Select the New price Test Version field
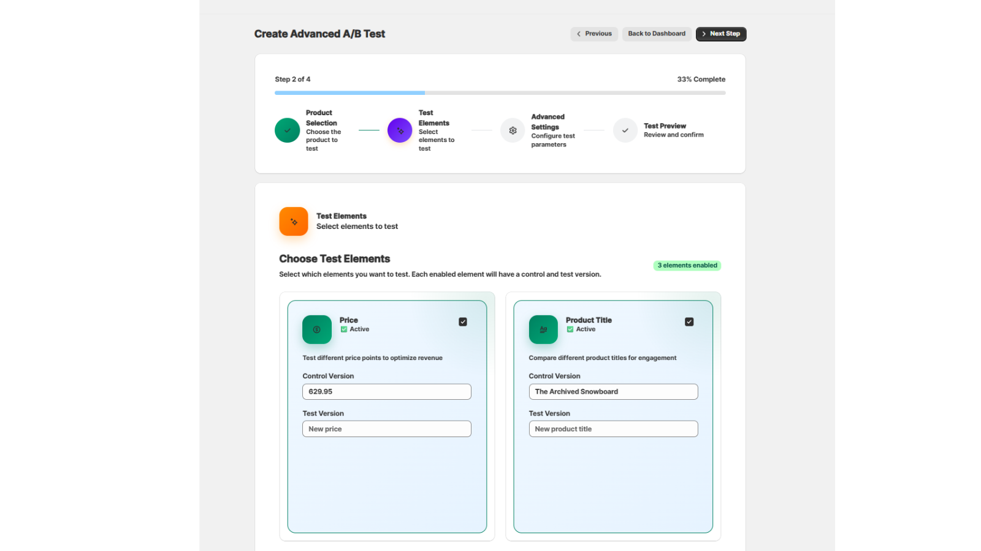Screen dimensions: 981x551 pyautogui.click(x=386, y=429)
